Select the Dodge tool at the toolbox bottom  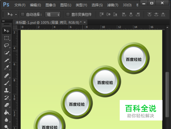click(6, 127)
